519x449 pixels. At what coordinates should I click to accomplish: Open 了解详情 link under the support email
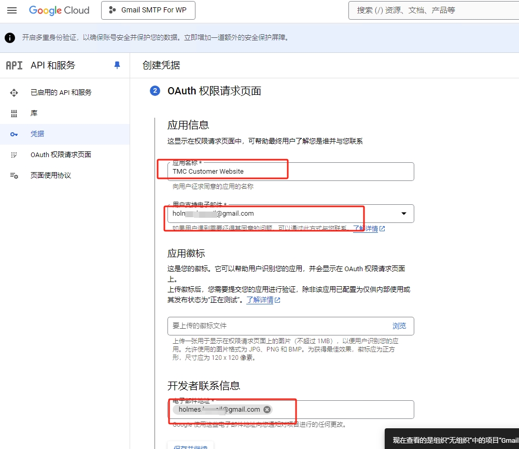point(369,229)
